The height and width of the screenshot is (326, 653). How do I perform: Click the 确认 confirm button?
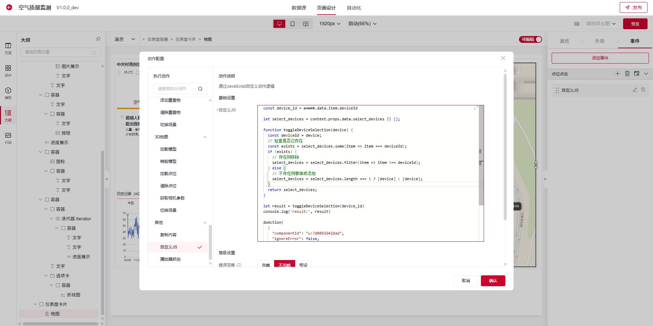(x=493, y=281)
